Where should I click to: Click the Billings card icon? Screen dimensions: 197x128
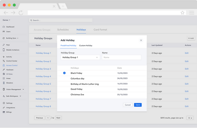pos(4,112)
